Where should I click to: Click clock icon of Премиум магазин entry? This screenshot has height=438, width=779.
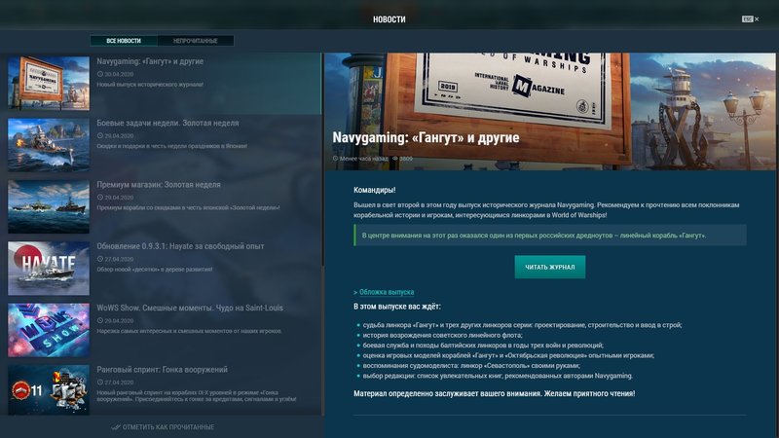click(x=100, y=198)
